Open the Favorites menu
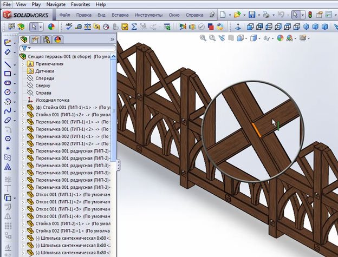This screenshot has width=338, height=257. click(x=81, y=4)
